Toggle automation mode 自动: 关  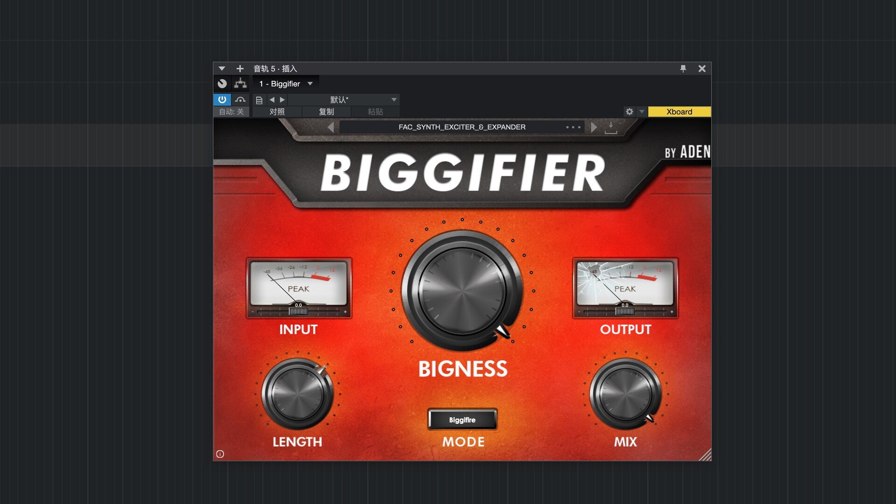[x=231, y=112]
